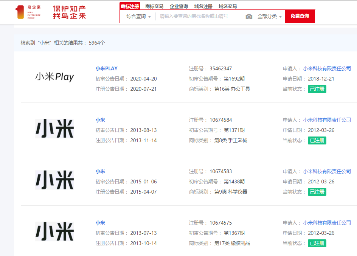The height and width of the screenshot is (256, 357).
Task: Click the result count text 5964个
Action: [x=97, y=43]
